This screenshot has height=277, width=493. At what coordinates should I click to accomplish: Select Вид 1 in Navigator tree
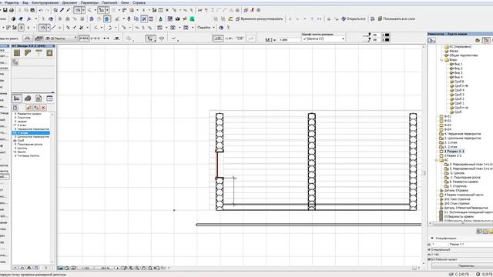[456, 64]
